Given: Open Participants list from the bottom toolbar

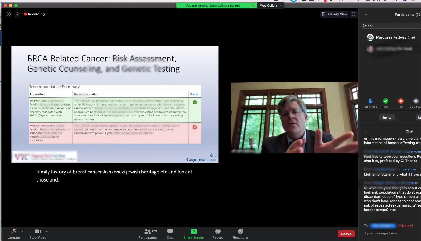Looking at the screenshot, I should click(x=148, y=234).
